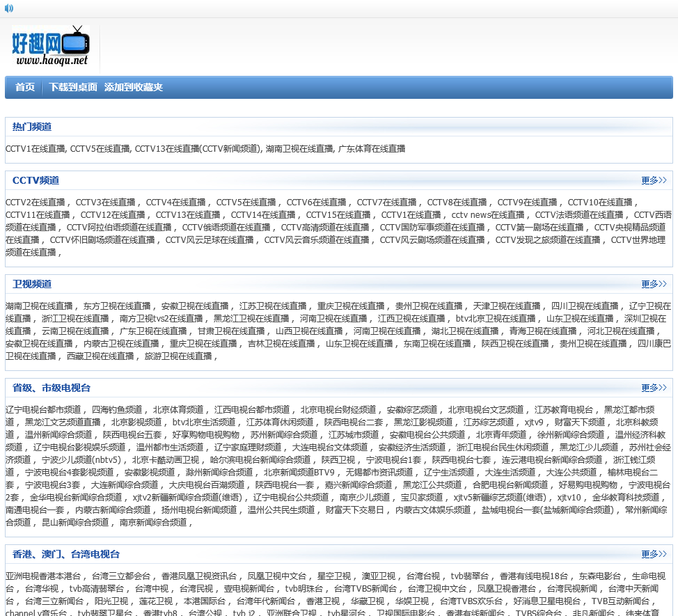The height and width of the screenshot is (616, 678).
Task: Open 台湾三立都会台 link
Action: point(122,576)
